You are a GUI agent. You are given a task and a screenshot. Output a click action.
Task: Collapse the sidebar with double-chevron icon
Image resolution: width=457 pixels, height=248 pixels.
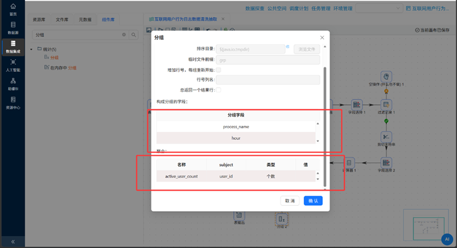click(13, 241)
